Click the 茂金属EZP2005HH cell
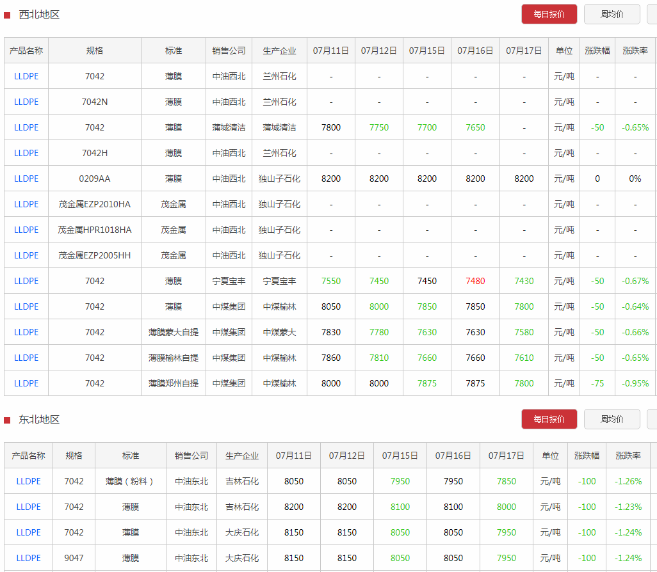This screenshot has width=657, height=572. [95, 255]
